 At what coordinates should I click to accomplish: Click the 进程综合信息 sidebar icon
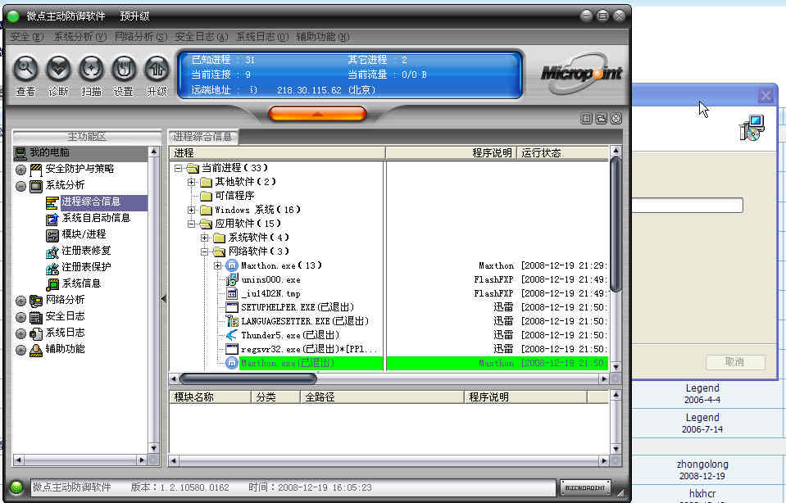click(52, 202)
